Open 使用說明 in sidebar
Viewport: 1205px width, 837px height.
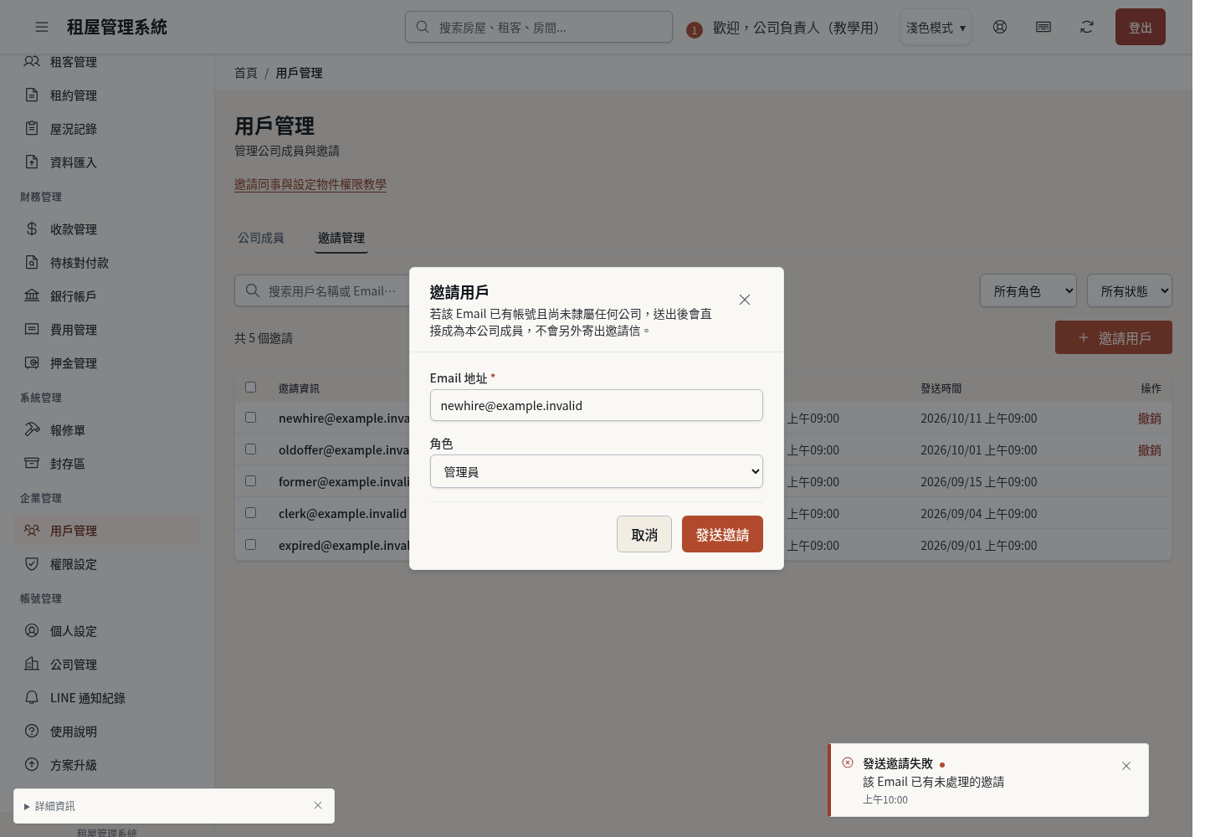[x=107, y=732]
